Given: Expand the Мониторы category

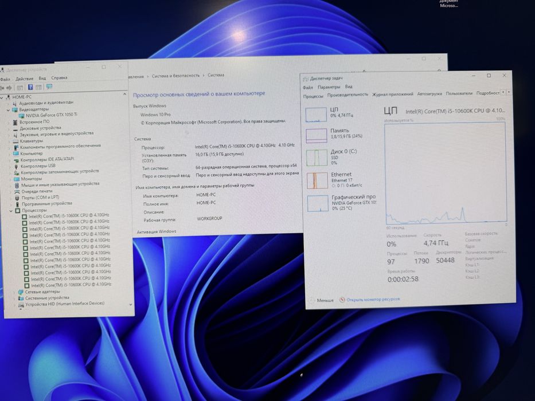Looking at the screenshot, I should pyautogui.click(x=10, y=179).
